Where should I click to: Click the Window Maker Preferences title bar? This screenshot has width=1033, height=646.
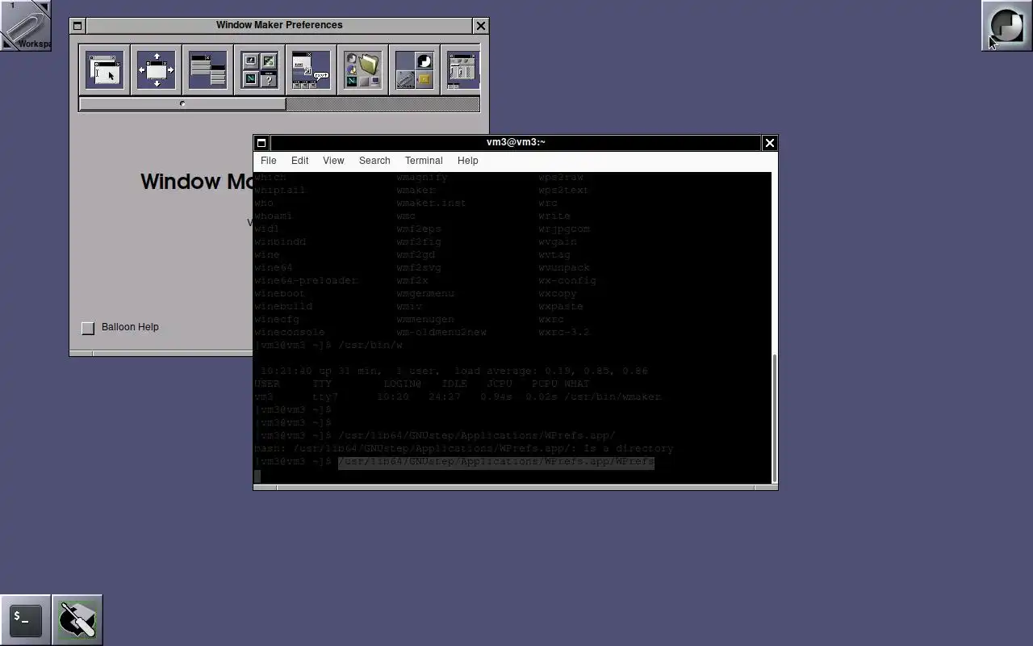pos(279,26)
